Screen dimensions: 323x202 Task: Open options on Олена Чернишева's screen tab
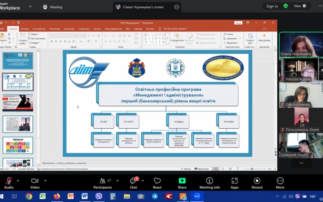pyautogui.click(x=177, y=7)
